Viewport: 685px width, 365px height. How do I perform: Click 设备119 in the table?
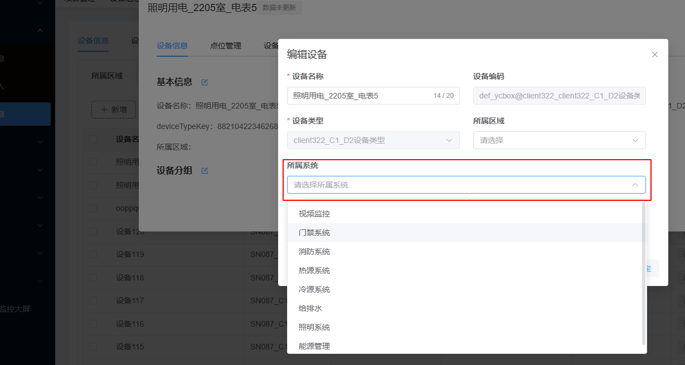pos(130,254)
